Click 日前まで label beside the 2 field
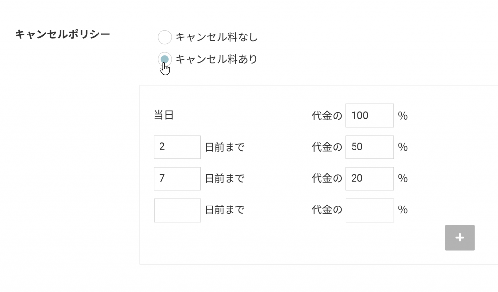The width and height of the screenshot is (498, 292). [224, 147]
